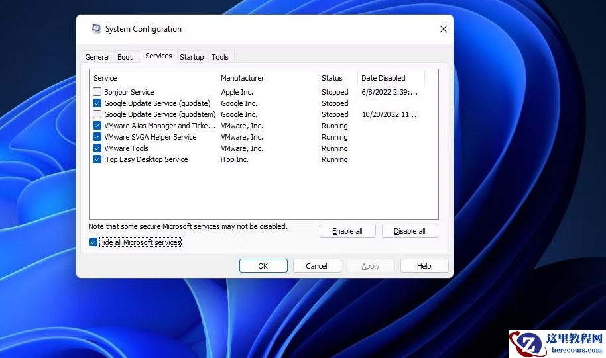This screenshot has height=358, width=606.
Task: Select 'VMware SVGA Helper Service' text
Action: click(151, 137)
